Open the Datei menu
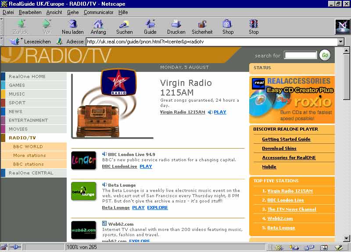Screen dimensions: 351x252 click(x=8, y=12)
